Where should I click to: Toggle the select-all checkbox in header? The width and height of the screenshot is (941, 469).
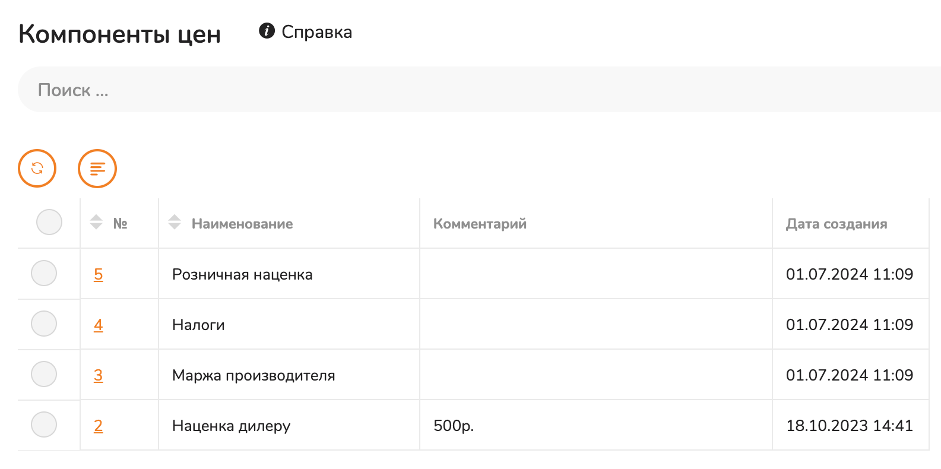49,222
